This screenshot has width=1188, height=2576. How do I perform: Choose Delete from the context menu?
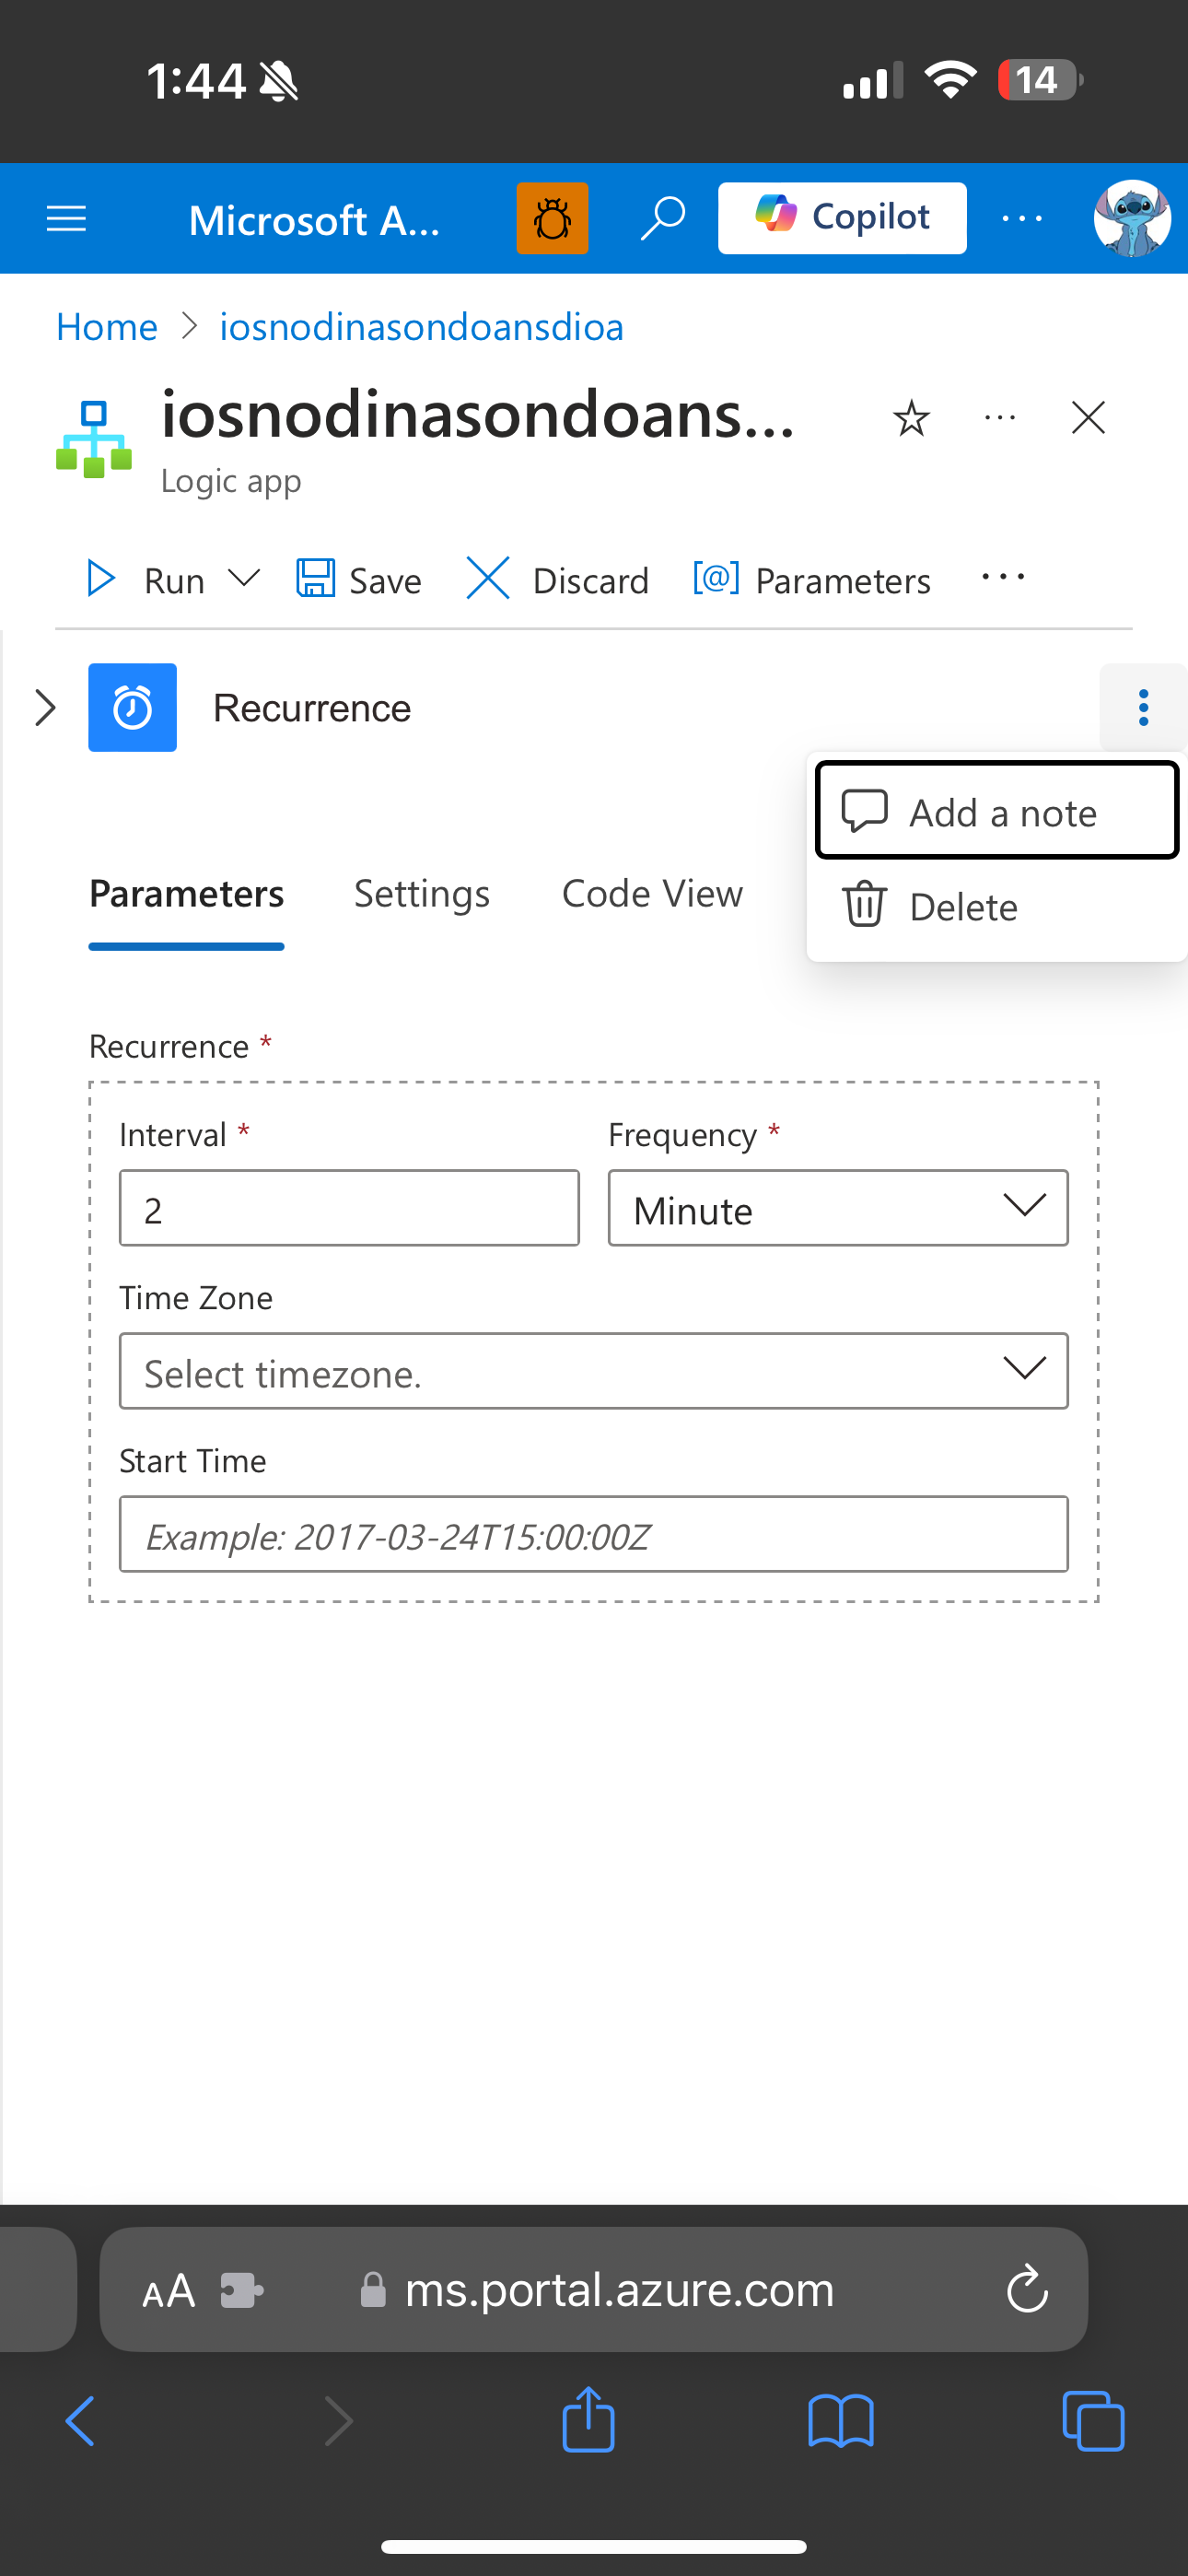997,907
